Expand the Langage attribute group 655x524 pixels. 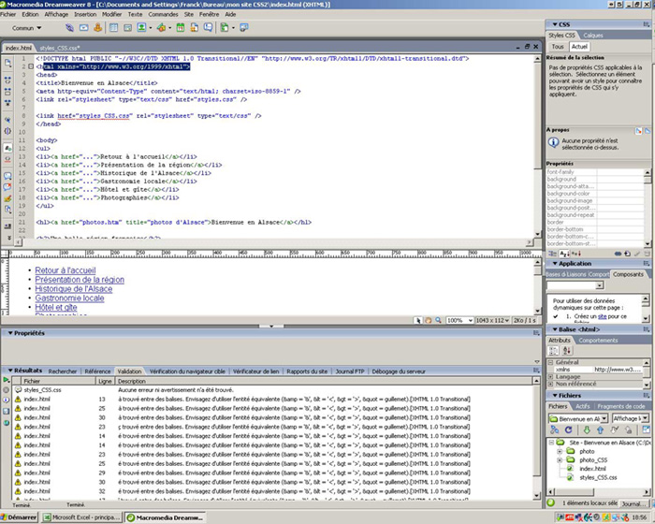tap(550, 376)
